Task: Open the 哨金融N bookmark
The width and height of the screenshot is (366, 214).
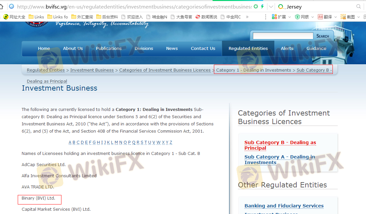Action: tap(157, 17)
